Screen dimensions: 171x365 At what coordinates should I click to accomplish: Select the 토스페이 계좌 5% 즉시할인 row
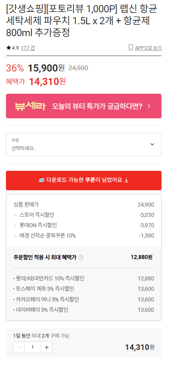84,289
